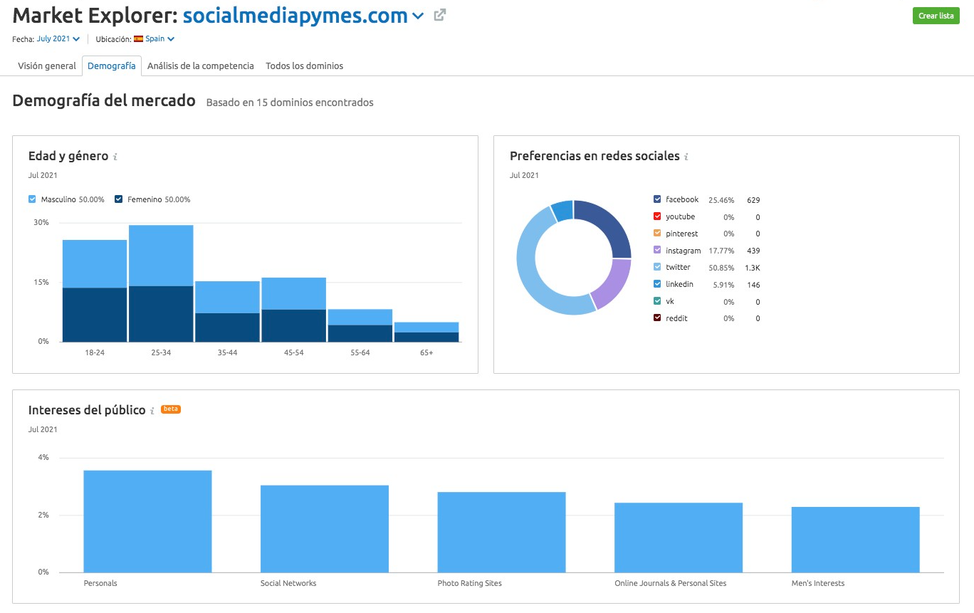Toggle the twitter legend checkbox
Screen dimensions: 974x613
[657, 267]
